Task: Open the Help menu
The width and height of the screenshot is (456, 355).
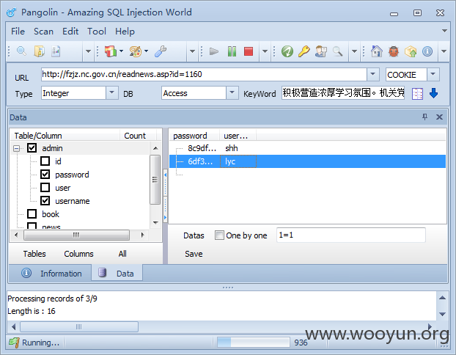Action: click(x=125, y=32)
